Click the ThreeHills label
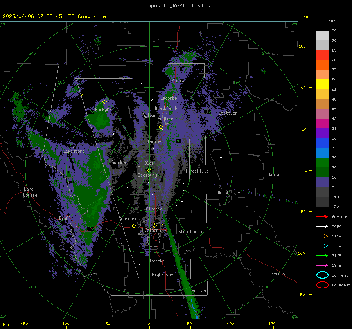 197,171
